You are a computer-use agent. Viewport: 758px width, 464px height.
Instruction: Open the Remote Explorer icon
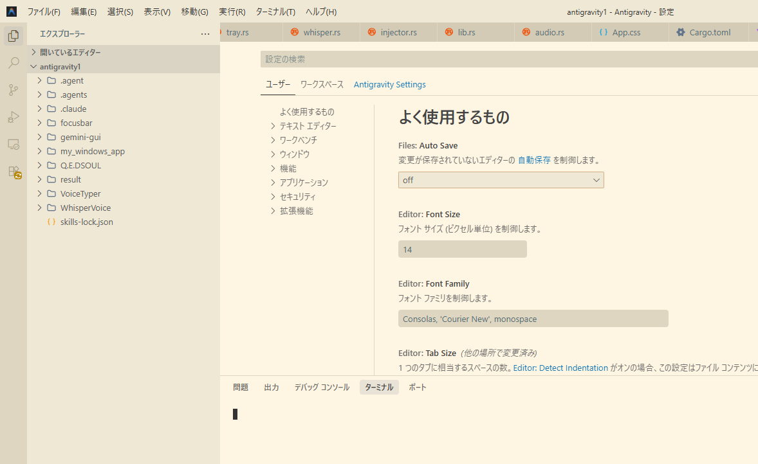pyautogui.click(x=13, y=145)
